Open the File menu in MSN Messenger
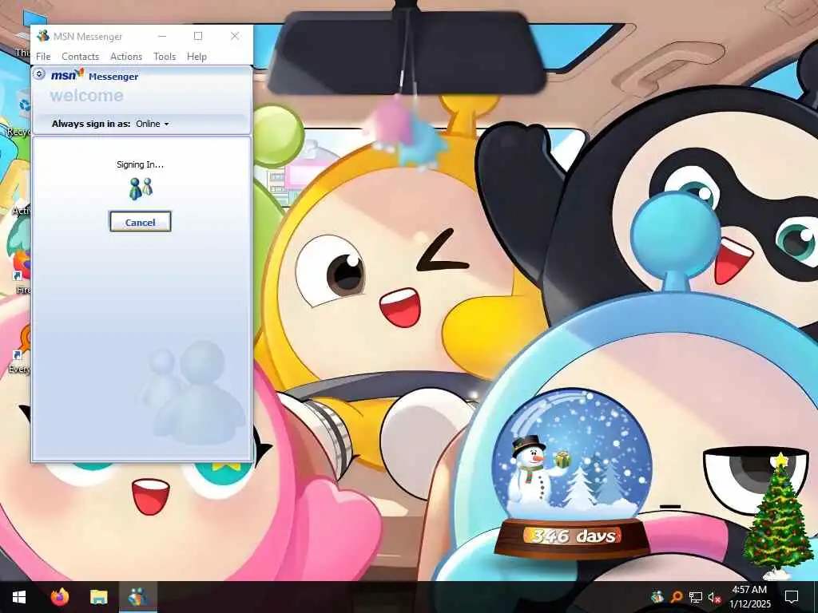This screenshot has width=818, height=613. pos(43,57)
